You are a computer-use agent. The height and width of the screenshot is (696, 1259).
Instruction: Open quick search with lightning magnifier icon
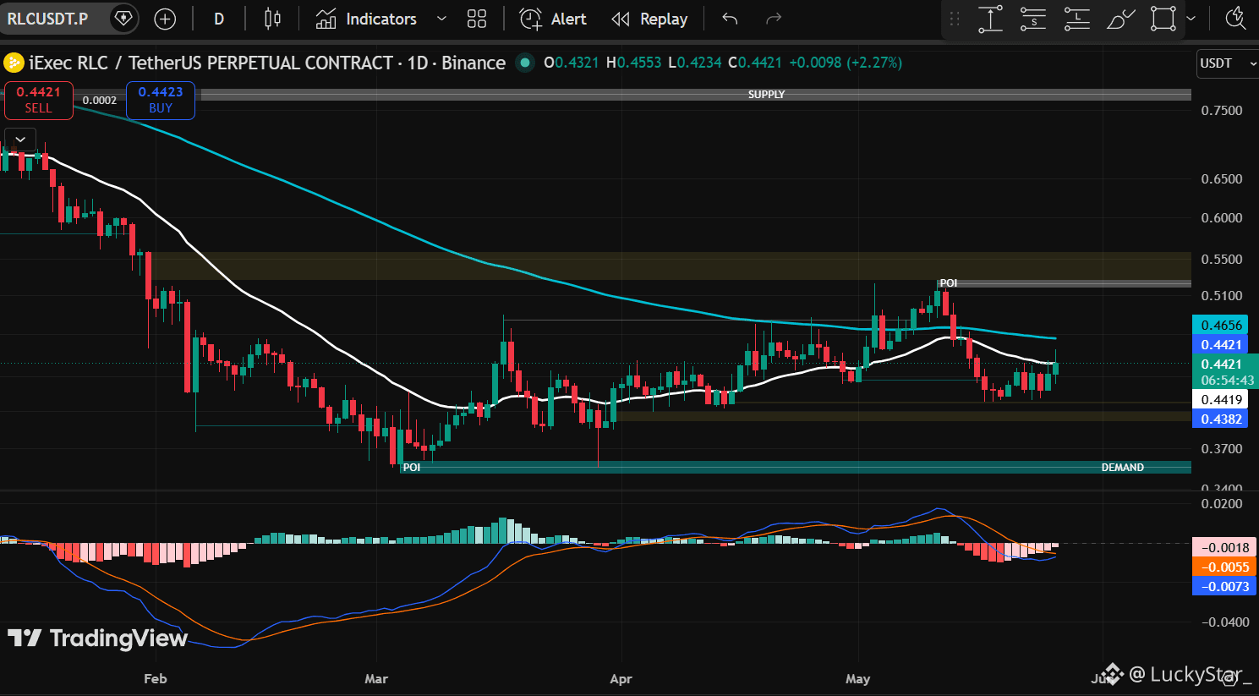[x=1235, y=19]
